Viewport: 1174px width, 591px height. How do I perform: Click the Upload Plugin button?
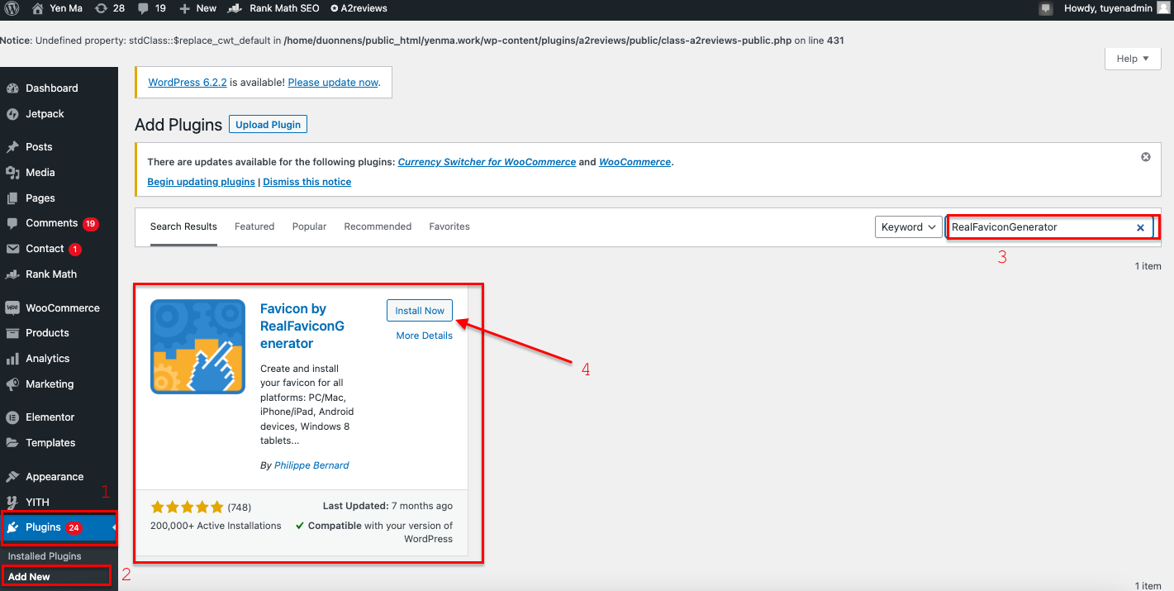point(269,125)
